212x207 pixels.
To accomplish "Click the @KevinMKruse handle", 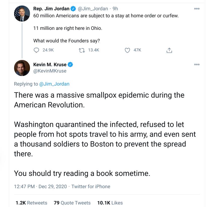I will (x=50, y=71).
